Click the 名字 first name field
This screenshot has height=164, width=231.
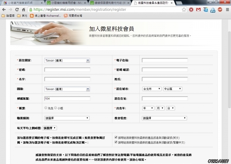coord(67,79)
